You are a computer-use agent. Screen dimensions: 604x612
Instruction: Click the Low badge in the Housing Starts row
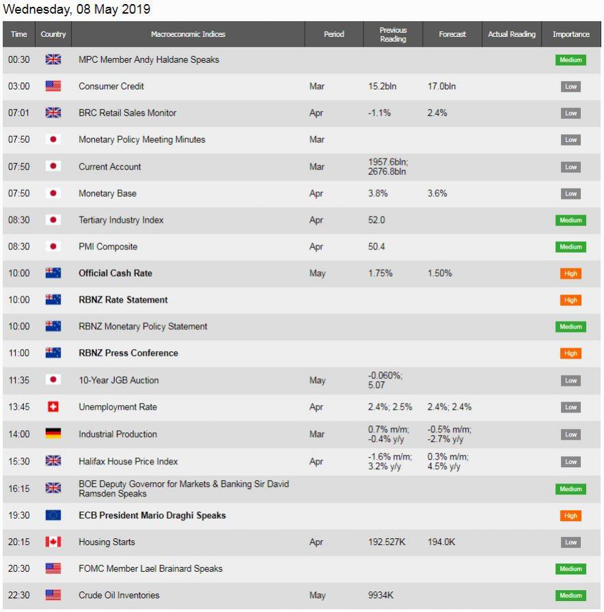[x=571, y=542]
